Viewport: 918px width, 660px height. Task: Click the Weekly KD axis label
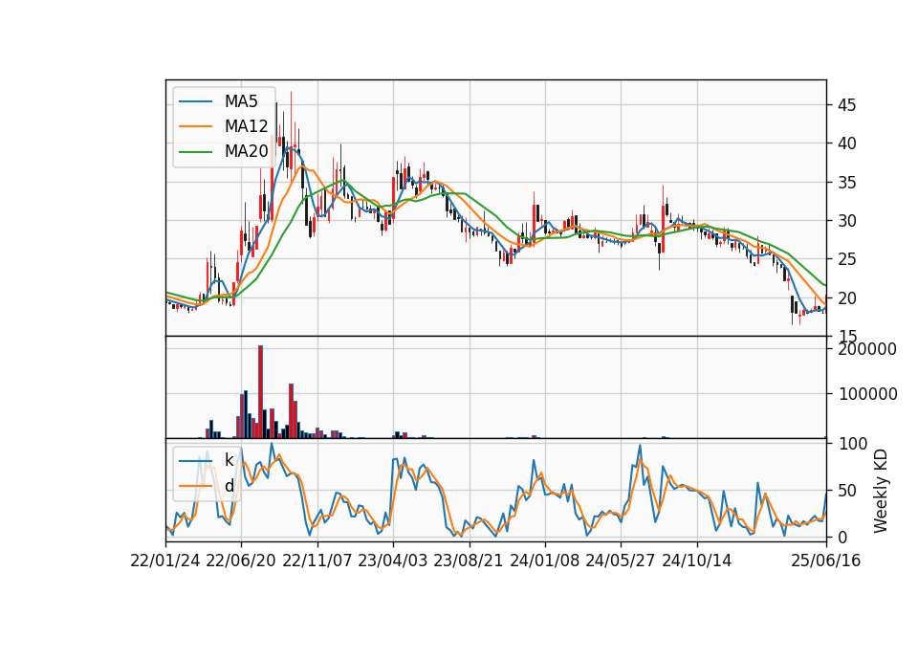881,491
